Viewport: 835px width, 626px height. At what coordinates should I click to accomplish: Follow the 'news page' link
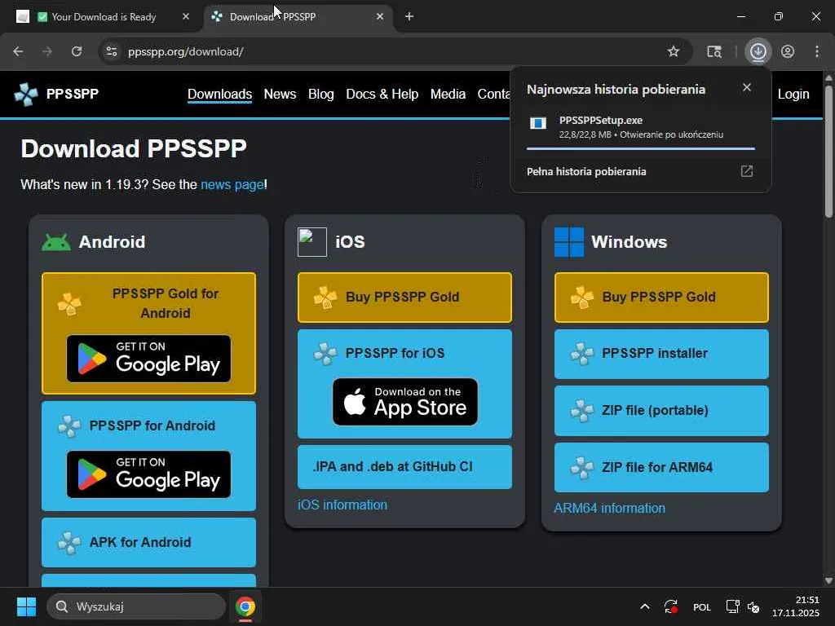pos(232,185)
